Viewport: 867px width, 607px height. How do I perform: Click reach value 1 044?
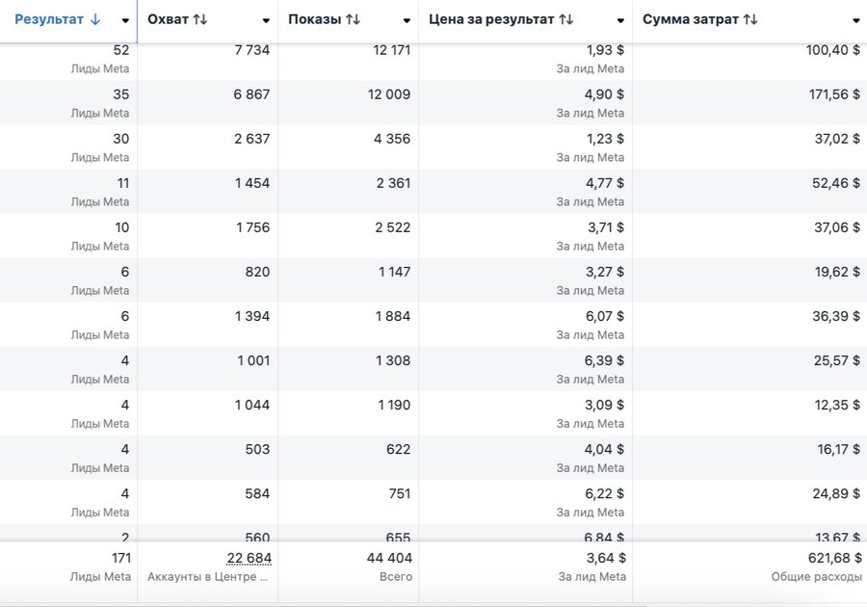[x=252, y=405]
